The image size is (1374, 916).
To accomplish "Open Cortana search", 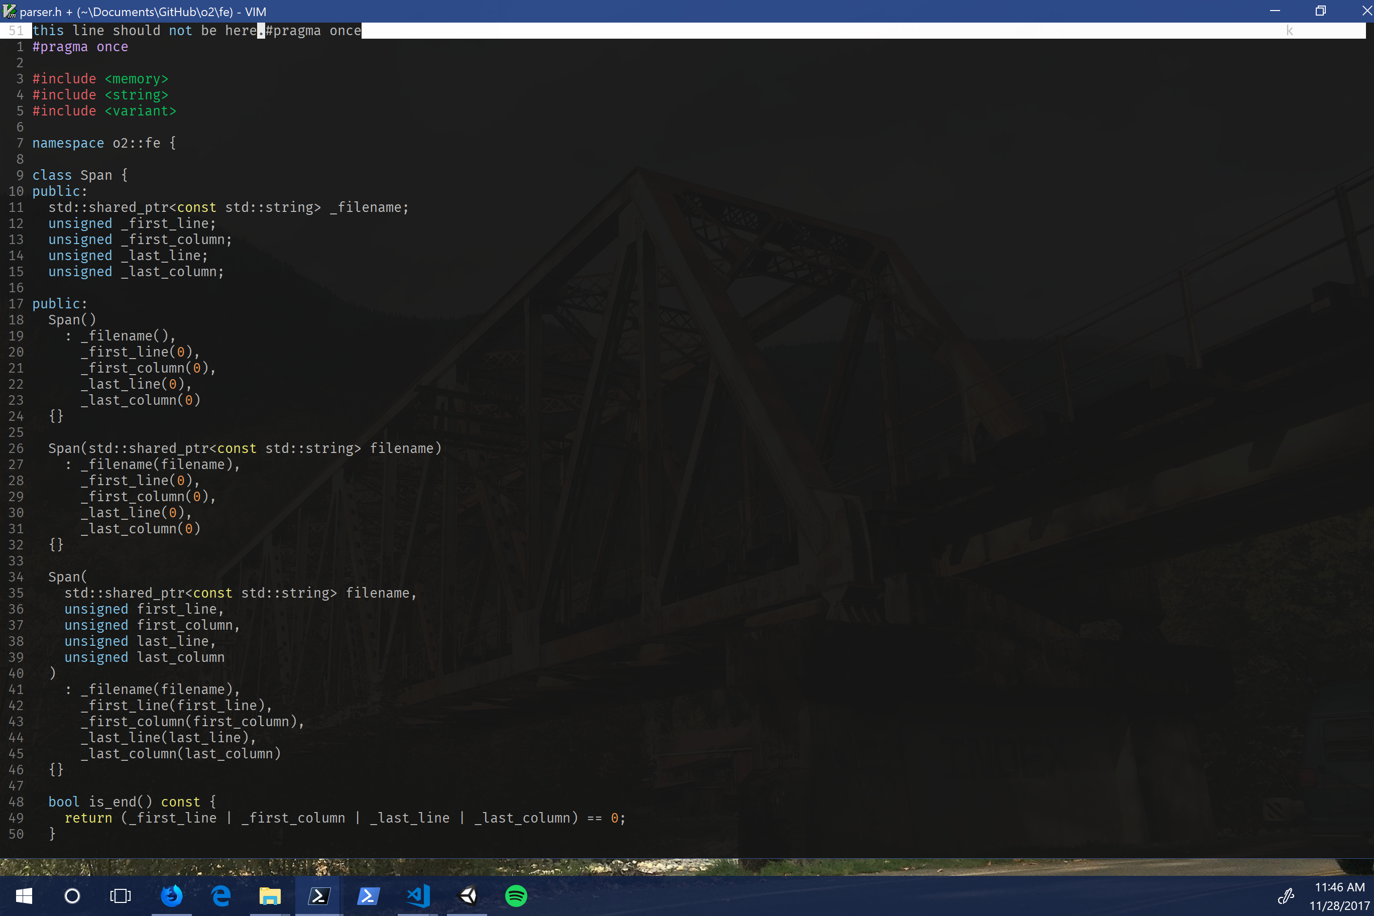I will click(72, 895).
